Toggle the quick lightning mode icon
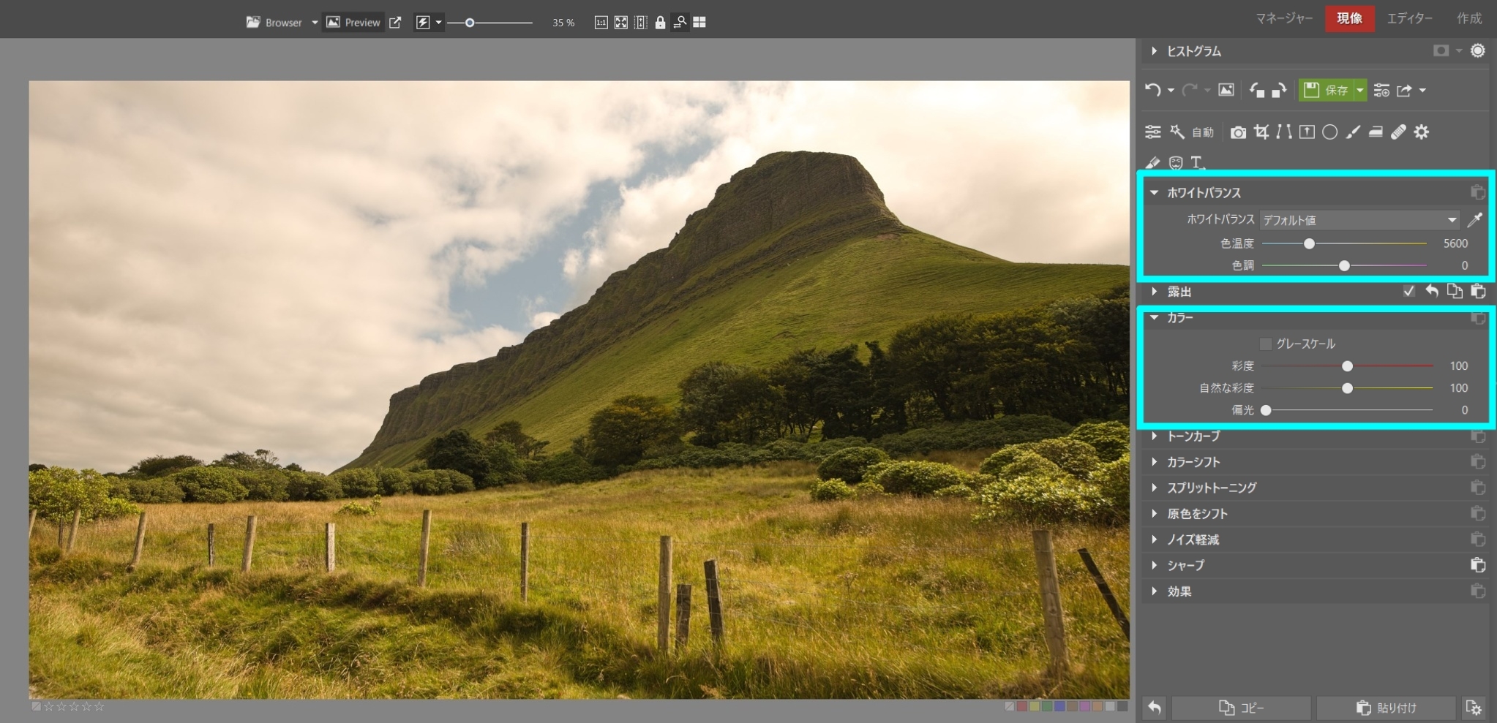This screenshot has height=723, width=1497. pos(423,23)
